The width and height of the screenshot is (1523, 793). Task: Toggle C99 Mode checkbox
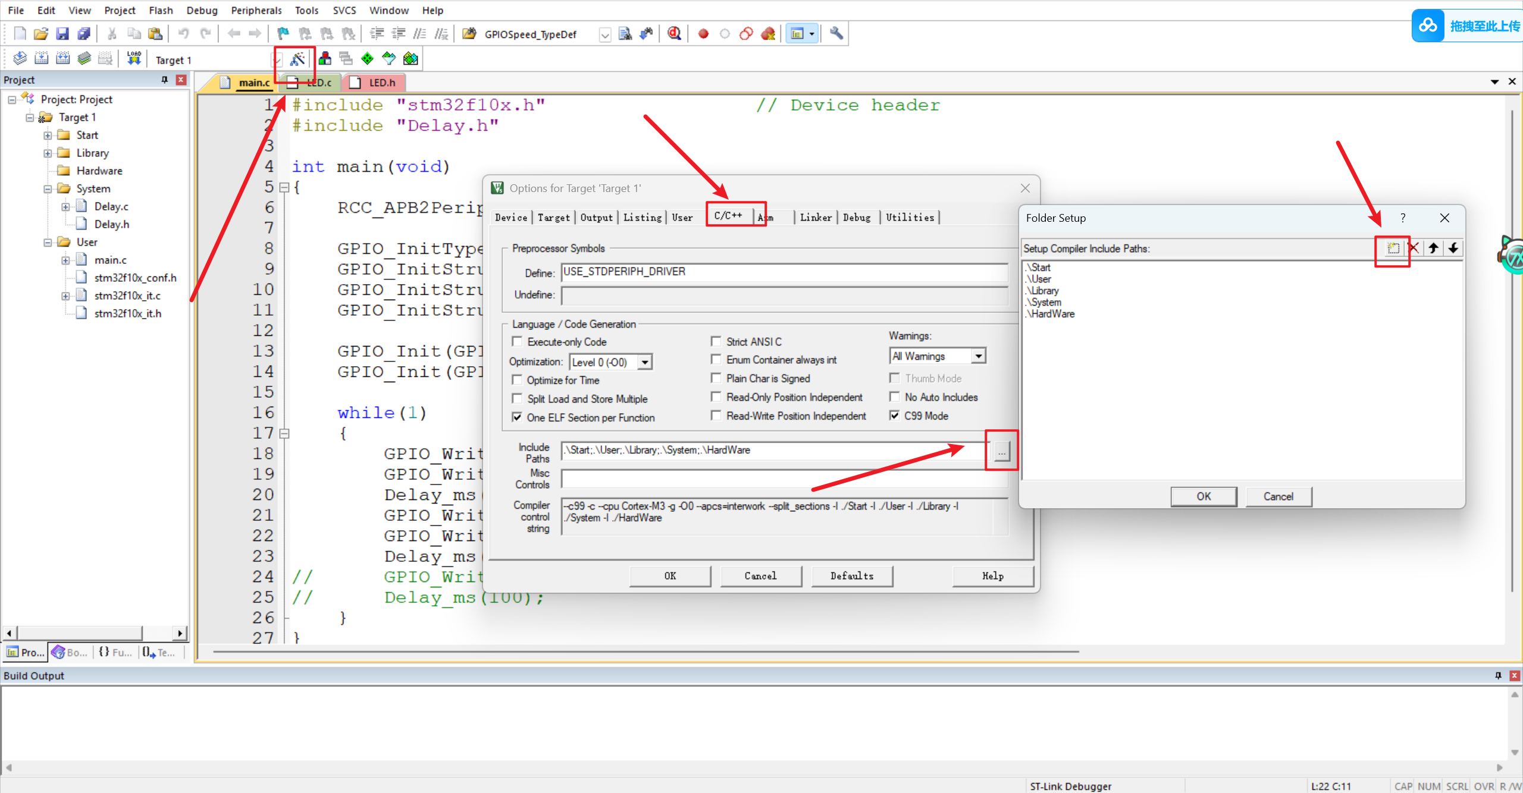tap(895, 416)
